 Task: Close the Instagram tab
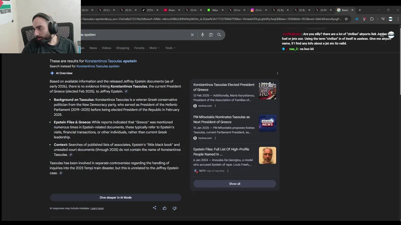tap(266, 10)
